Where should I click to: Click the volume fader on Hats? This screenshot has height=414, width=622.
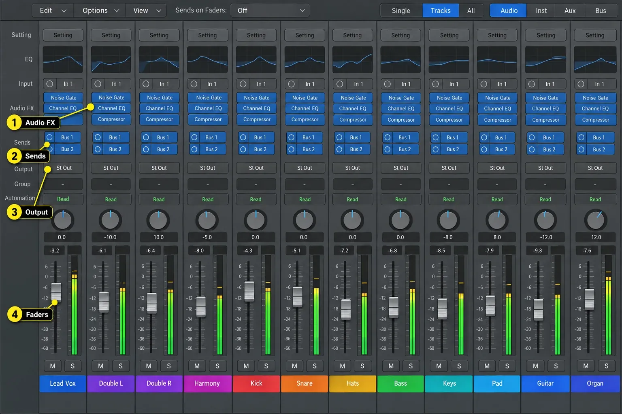(x=346, y=309)
